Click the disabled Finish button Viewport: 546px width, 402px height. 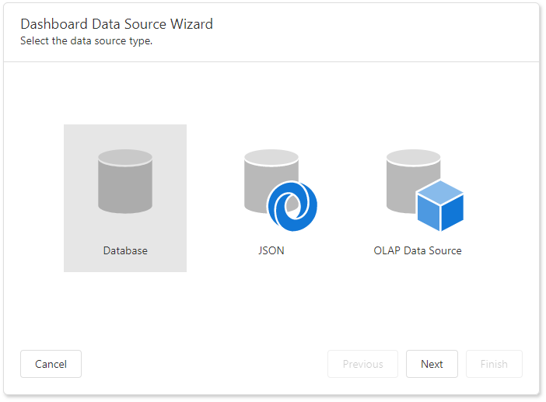(494, 364)
